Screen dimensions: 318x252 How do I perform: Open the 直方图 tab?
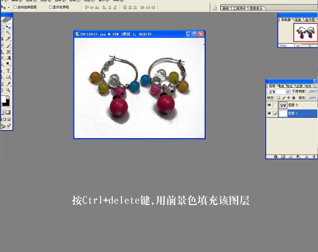pos(310,20)
